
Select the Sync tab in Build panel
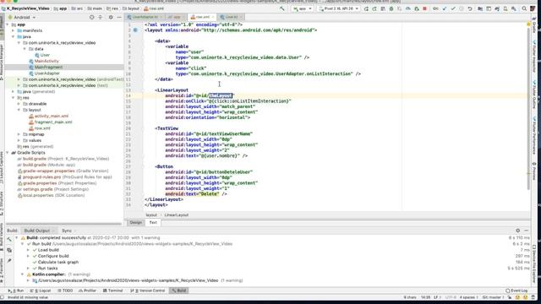tap(67, 231)
